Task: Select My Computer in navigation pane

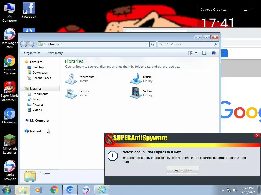Action: (x=40, y=121)
